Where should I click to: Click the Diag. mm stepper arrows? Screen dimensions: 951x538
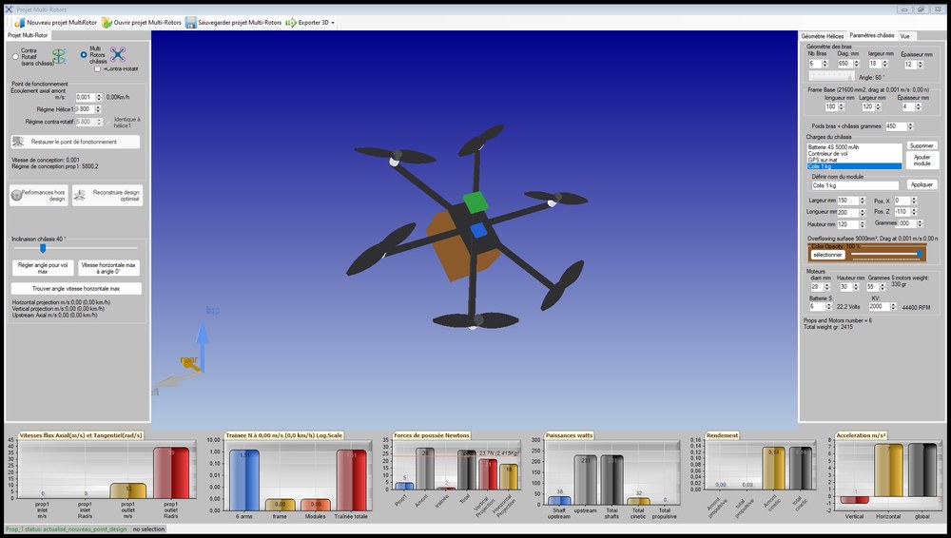pos(856,64)
